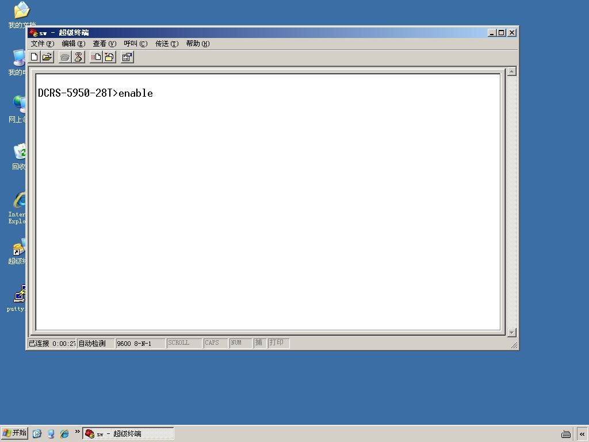Click the 捕 capture indicator in status bar
The image size is (589, 442).
[259, 343]
